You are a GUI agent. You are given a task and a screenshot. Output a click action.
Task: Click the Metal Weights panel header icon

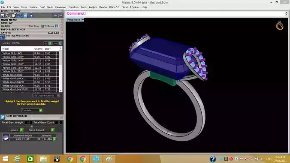pos(3,37)
